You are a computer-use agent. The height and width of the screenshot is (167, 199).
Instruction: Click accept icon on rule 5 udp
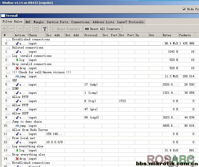pyautogui.click(x=17, y=85)
